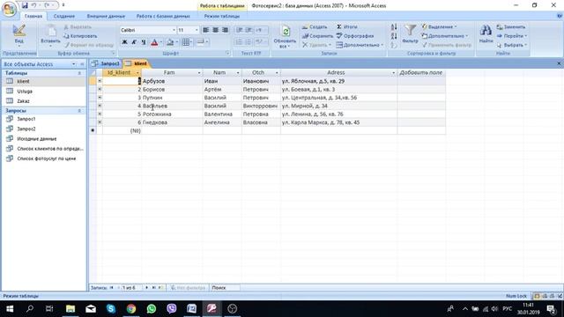The width and height of the screenshot is (564, 317).
Task: Sort ascending A-Z icon
Action: tap(394, 27)
